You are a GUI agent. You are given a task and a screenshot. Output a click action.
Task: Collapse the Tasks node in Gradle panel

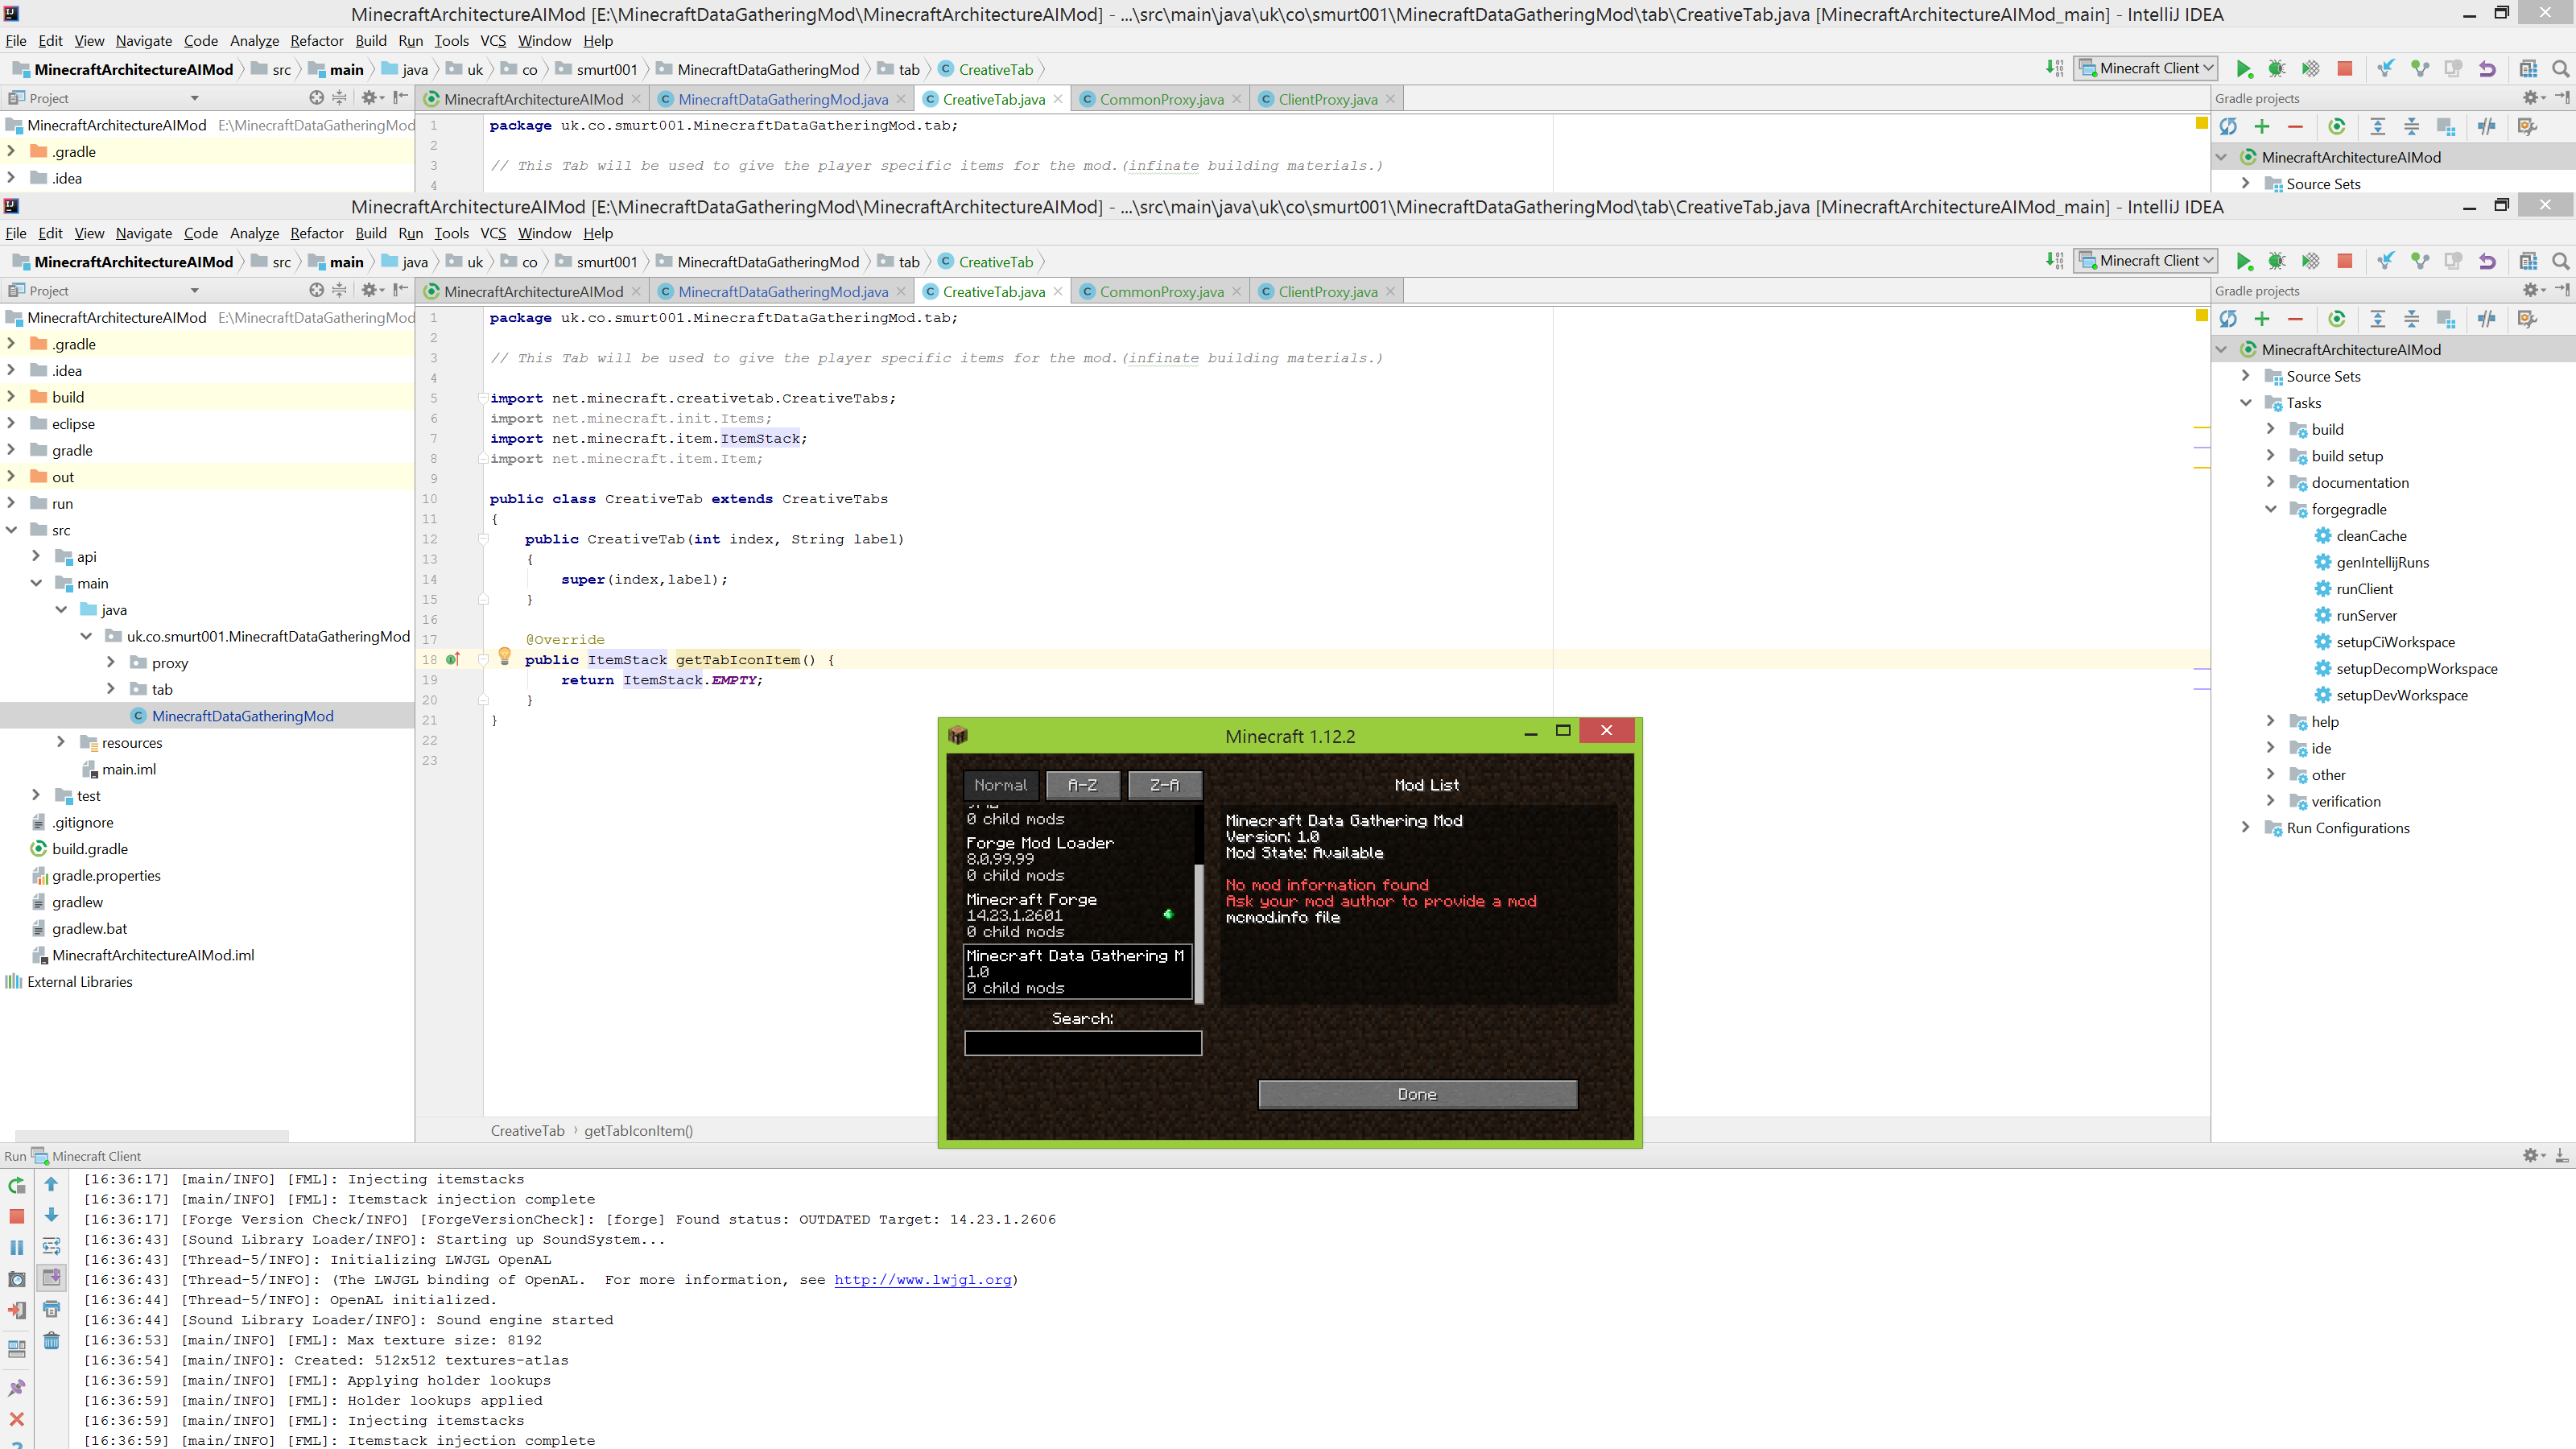click(2247, 402)
